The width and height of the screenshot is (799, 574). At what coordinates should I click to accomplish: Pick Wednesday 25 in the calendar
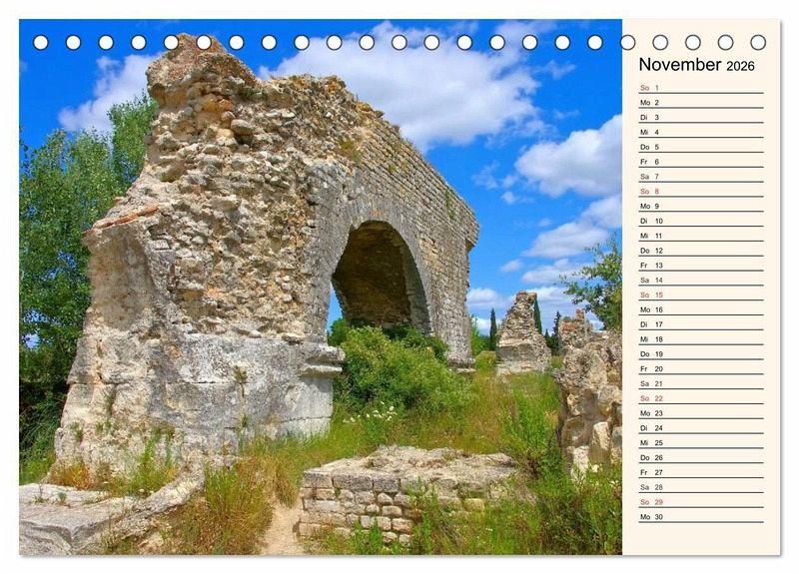[699, 442]
